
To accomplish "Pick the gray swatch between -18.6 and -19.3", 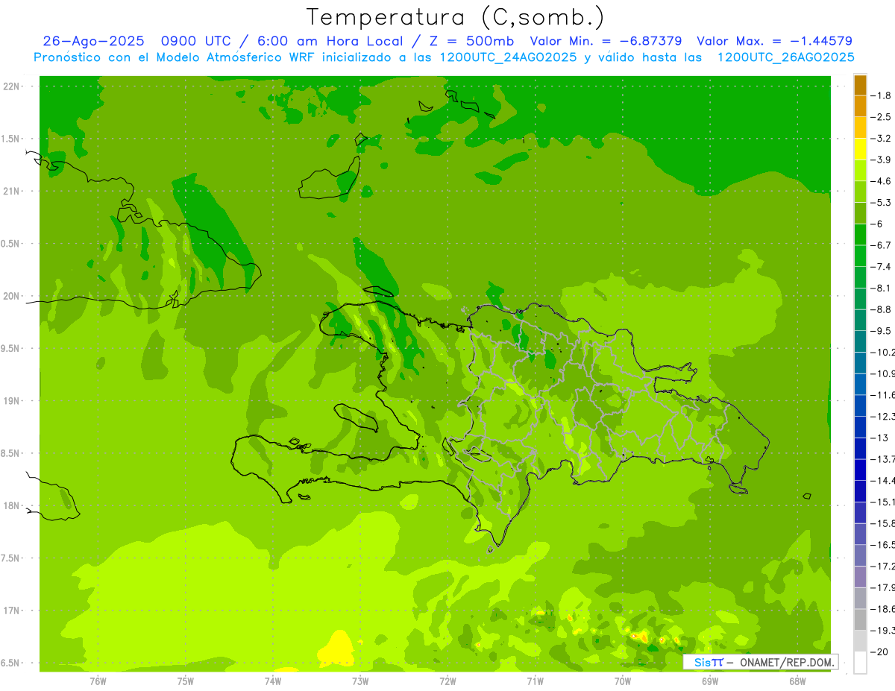I will (860, 619).
